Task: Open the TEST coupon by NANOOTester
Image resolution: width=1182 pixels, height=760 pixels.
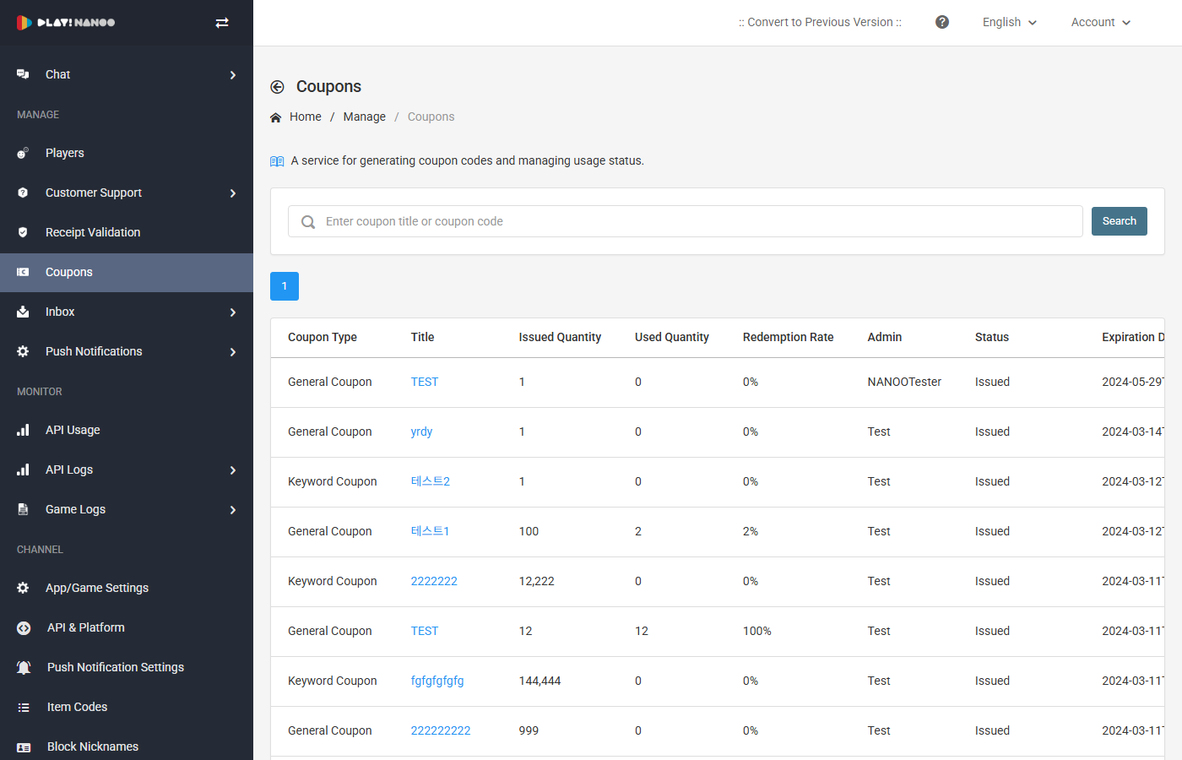Action: (425, 382)
